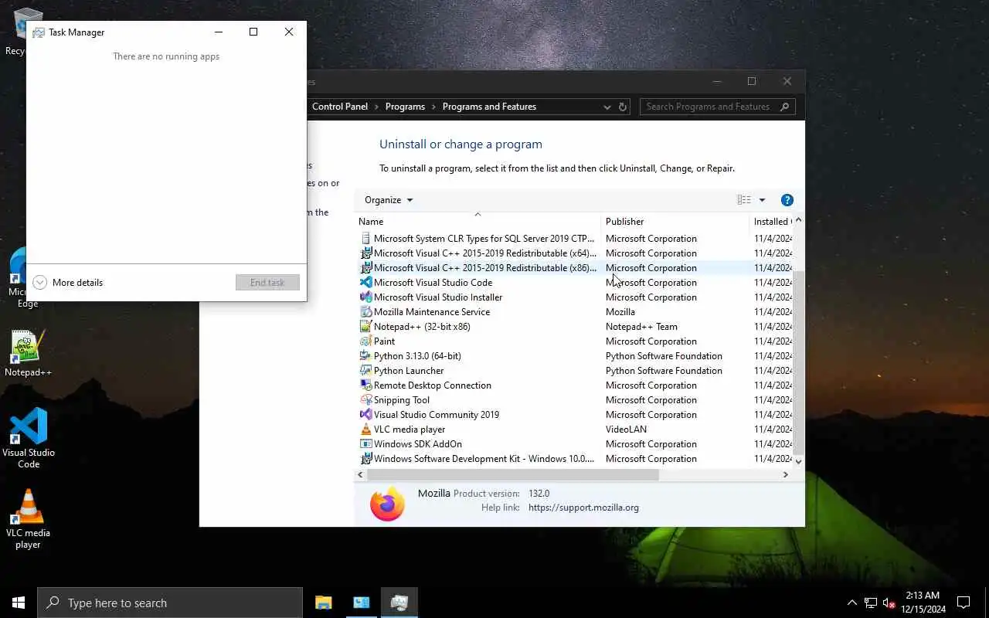The width and height of the screenshot is (989, 618).
Task: Click the Firefox logo in details pane
Action: click(x=387, y=504)
